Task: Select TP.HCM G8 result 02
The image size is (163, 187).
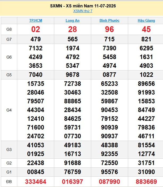Action: tap(36, 29)
